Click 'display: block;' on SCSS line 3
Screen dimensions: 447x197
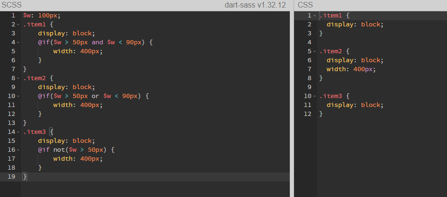[67, 33]
